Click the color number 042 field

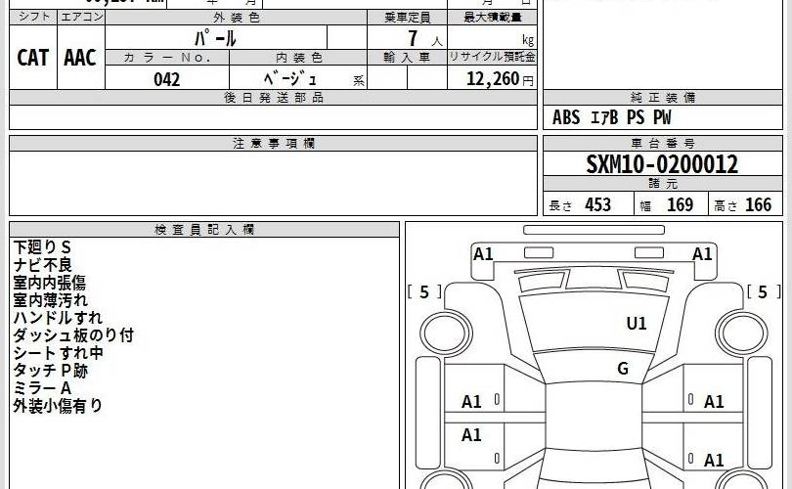(167, 80)
